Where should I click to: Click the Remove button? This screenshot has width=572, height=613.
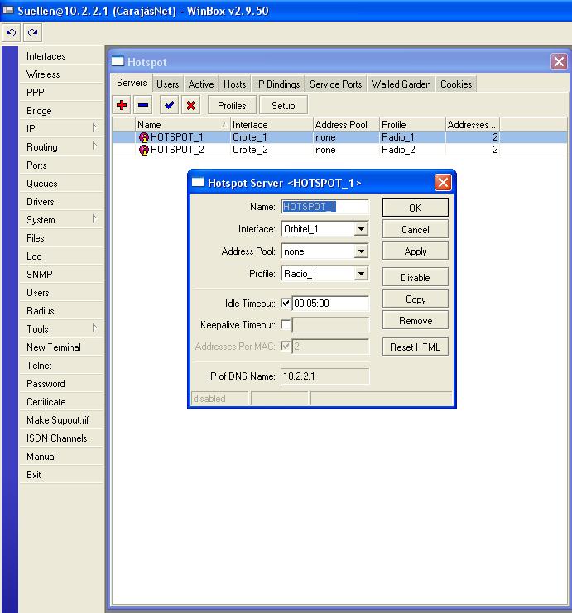[x=415, y=321]
